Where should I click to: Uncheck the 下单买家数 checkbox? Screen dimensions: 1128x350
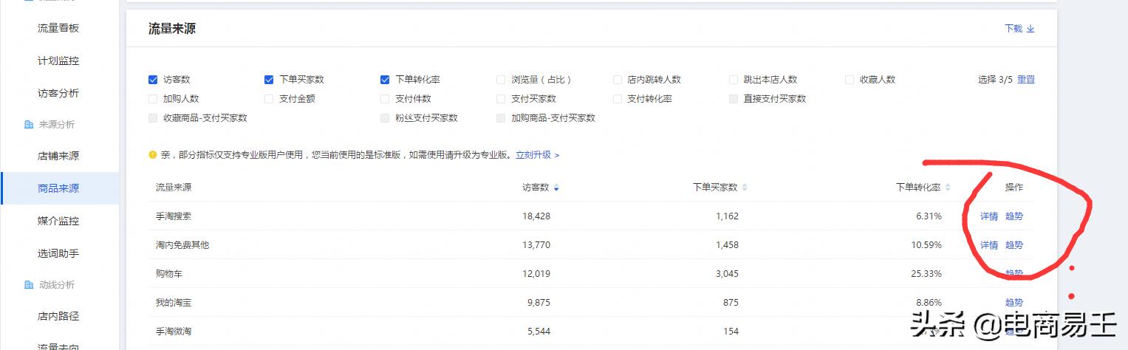point(269,80)
